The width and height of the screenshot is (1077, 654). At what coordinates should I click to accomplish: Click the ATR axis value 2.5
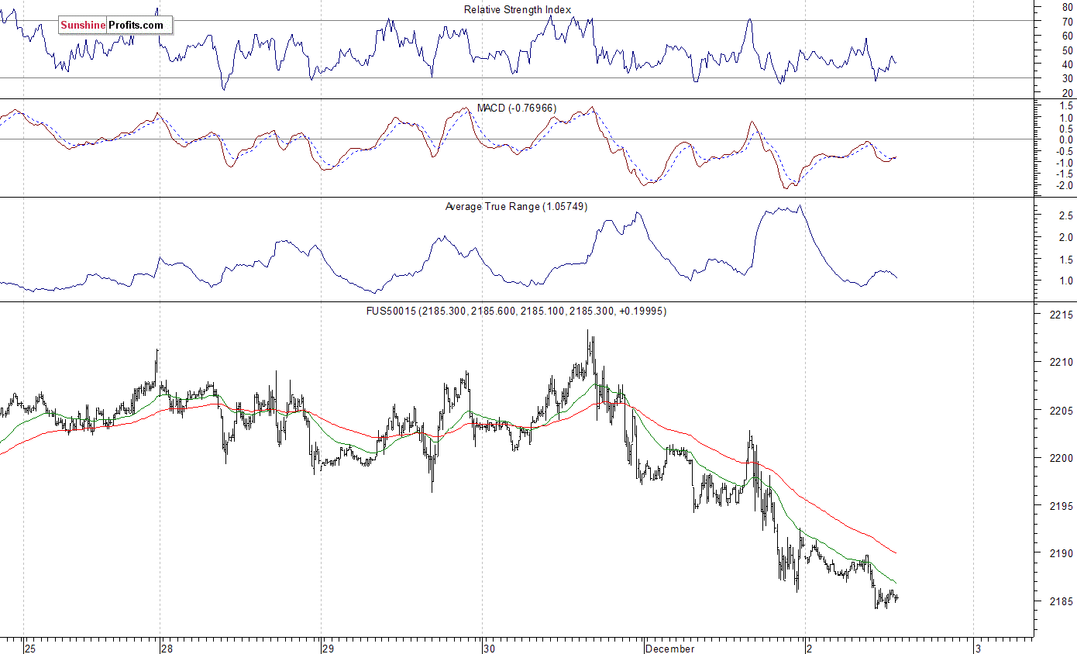point(1066,216)
